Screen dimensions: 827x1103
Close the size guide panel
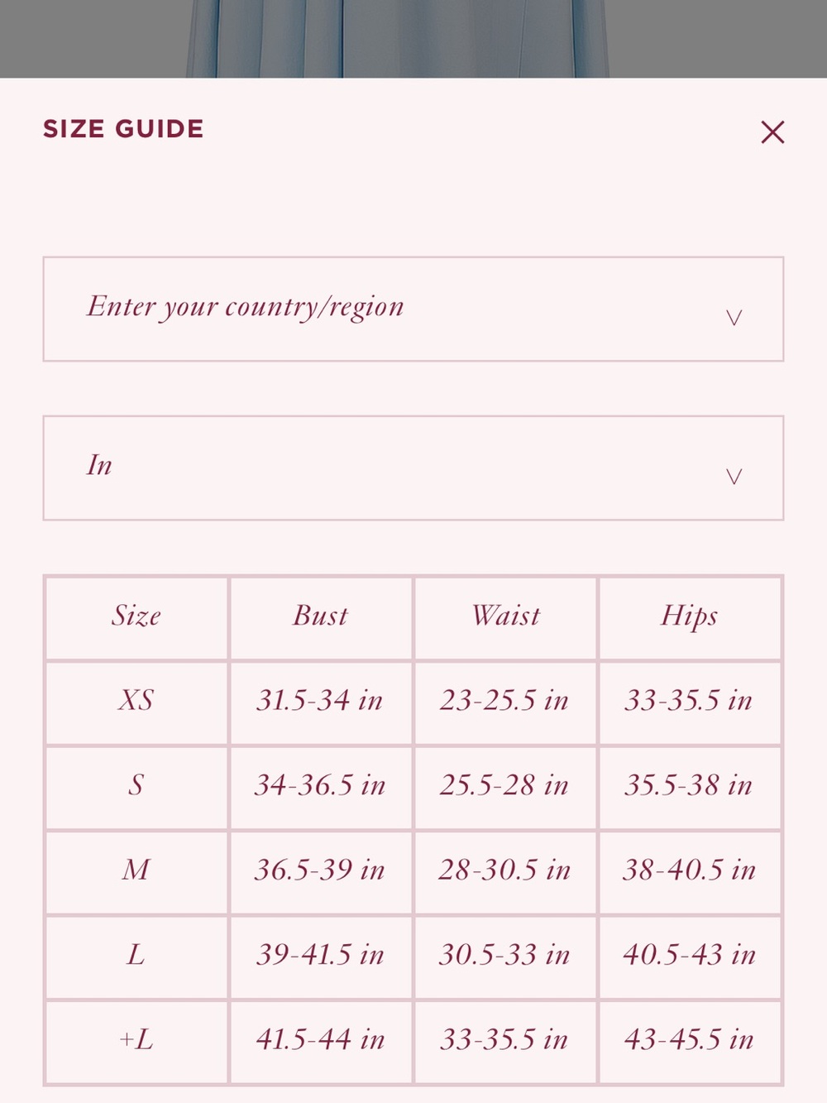772,132
